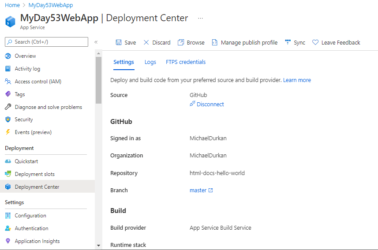The height and width of the screenshot is (250, 378).
Task: Click the Leave Feedback heart icon
Action: coord(315,42)
